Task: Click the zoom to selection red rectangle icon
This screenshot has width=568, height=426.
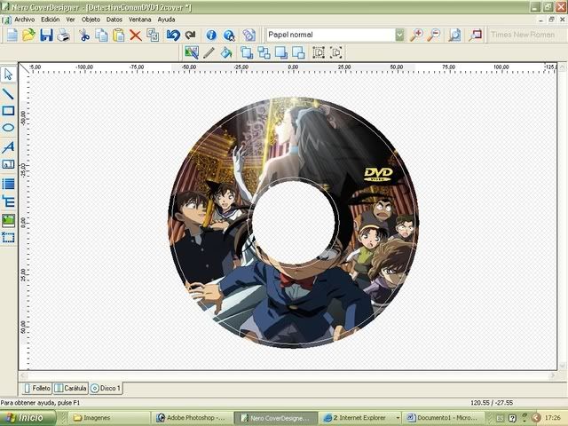Action: 476,35
